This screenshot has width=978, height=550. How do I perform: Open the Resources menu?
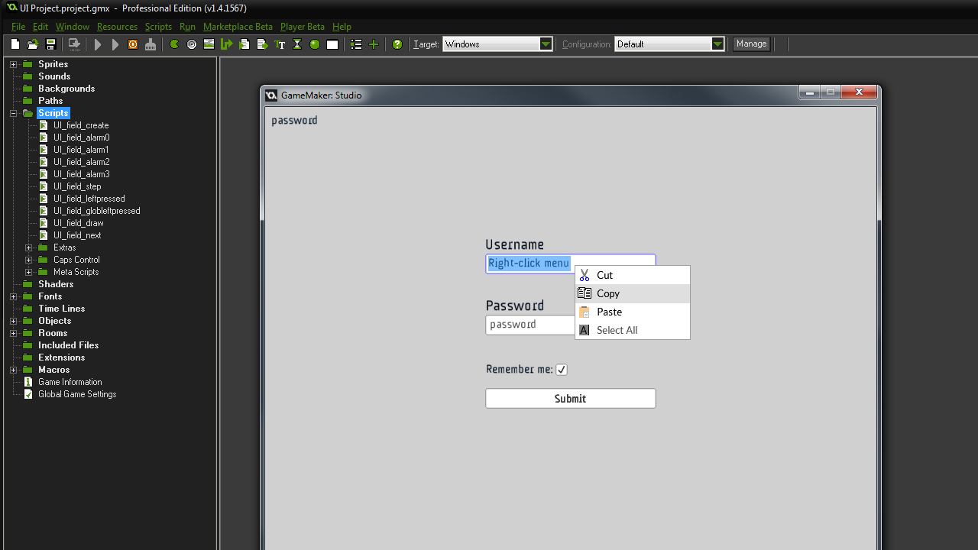point(117,27)
